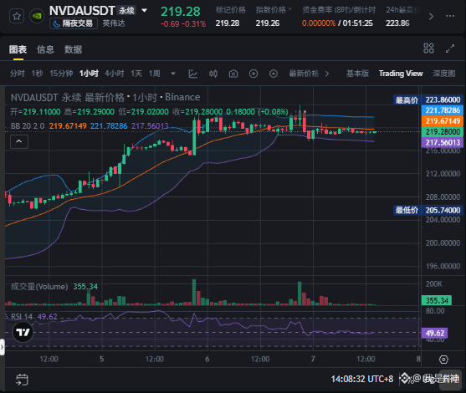Click the circled target icon in toolbar
Screen dimensions: 466x393
tap(274, 74)
